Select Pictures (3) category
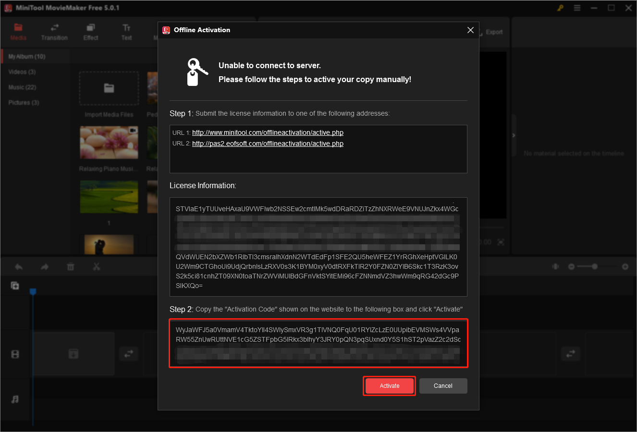637x432 pixels. [x=24, y=103]
